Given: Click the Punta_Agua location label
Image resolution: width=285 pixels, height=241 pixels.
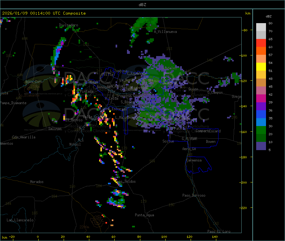Looking at the screenshot, I should point(144,215).
